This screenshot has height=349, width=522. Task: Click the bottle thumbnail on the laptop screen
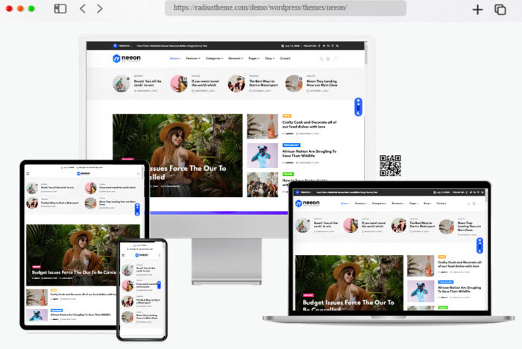tap(421, 266)
